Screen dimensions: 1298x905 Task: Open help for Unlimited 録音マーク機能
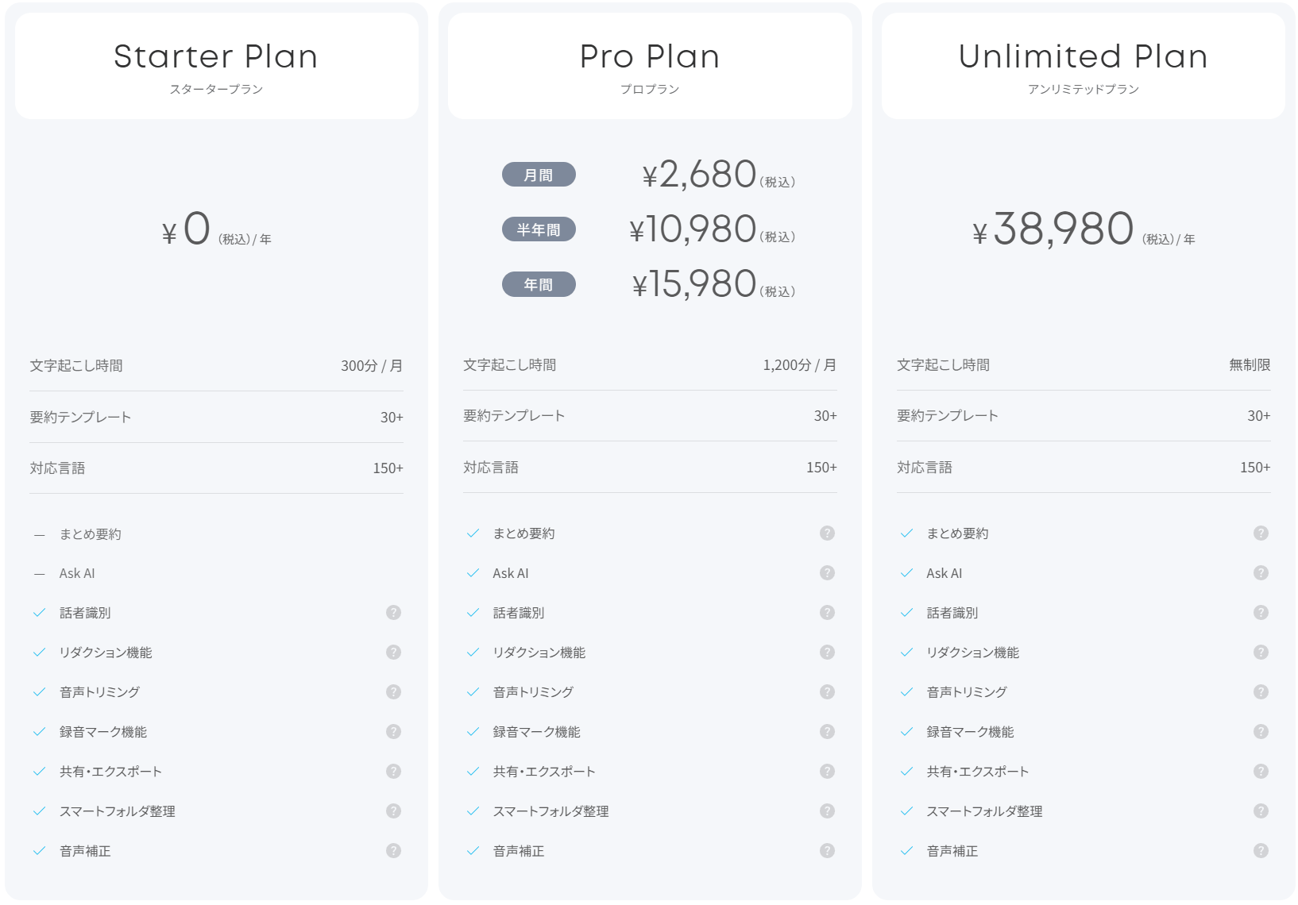pyautogui.click(x=1261, y=731)
